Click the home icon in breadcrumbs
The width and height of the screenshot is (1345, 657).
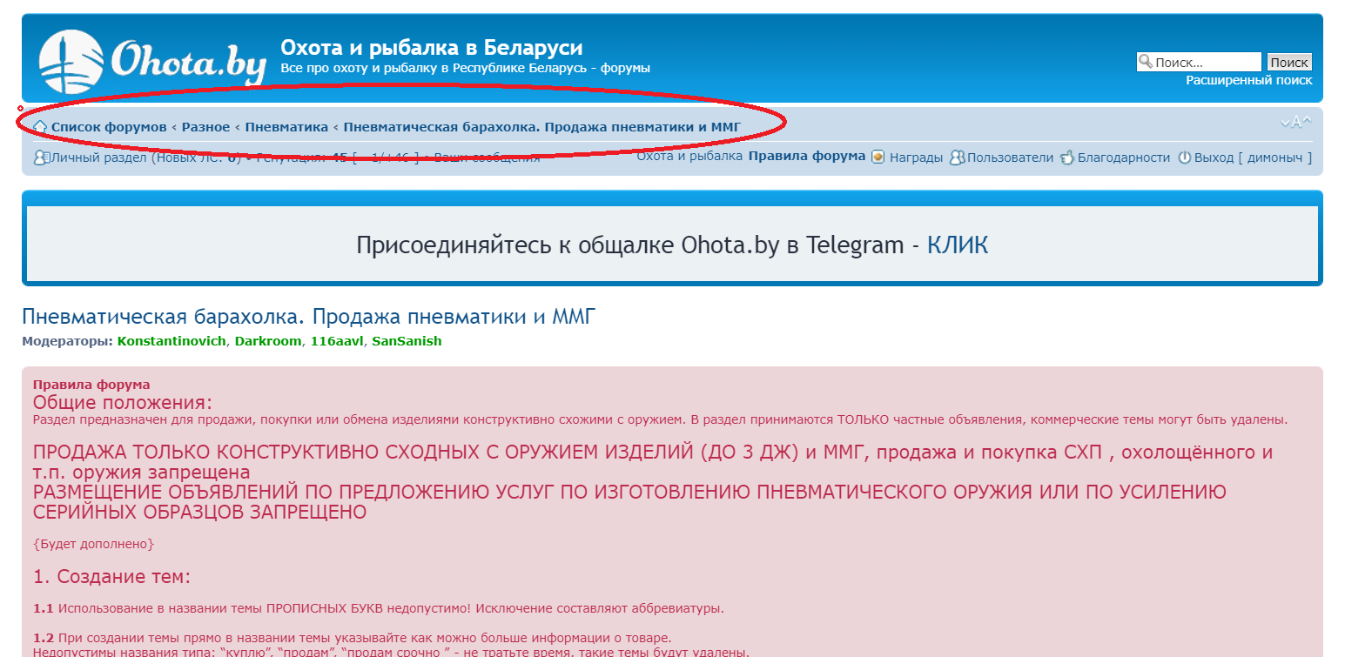[x=40, y=128]
